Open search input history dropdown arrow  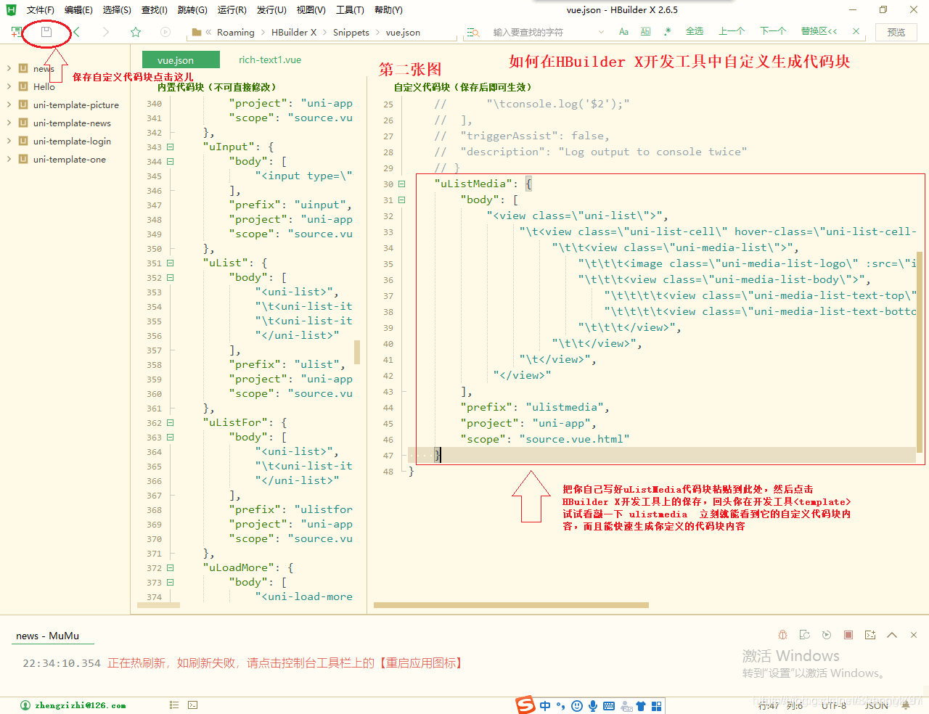[601, 32]
